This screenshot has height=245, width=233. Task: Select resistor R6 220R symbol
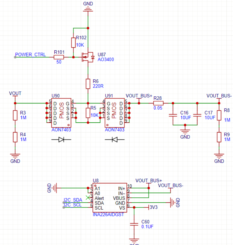click(88, 84)
